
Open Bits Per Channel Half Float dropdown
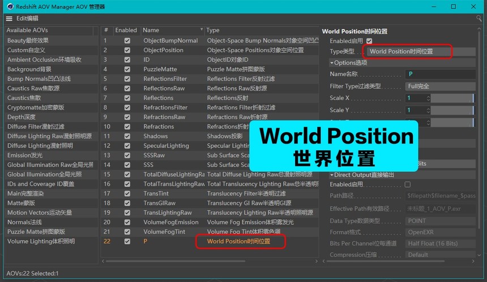[440, 244]
